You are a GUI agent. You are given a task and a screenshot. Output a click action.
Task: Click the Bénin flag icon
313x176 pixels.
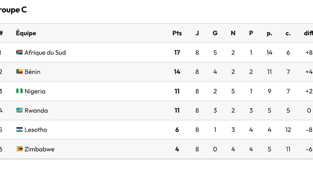point(19,72)
